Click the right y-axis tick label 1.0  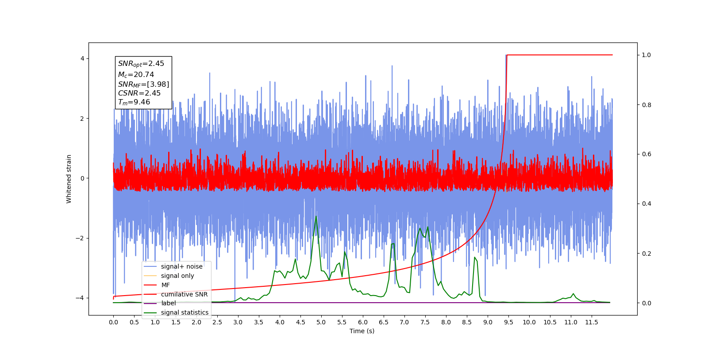tap(646, 55)
